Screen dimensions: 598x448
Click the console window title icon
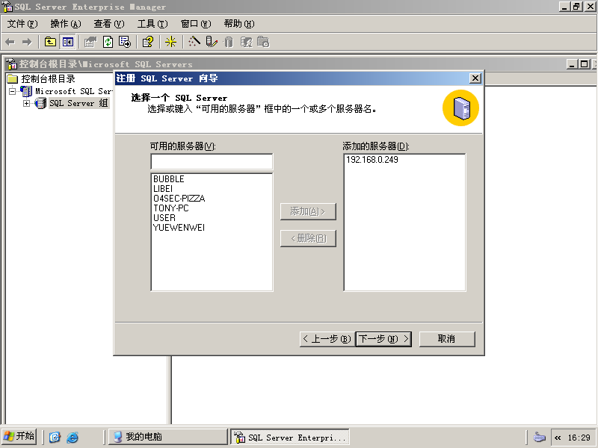12,64
